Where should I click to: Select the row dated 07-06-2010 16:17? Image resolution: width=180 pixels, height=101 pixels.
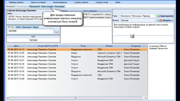tap(77, 49)
